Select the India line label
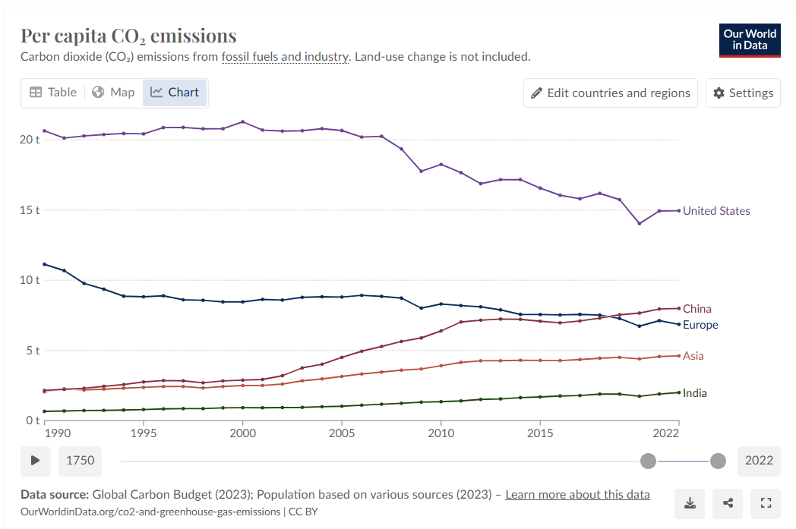Screen dimensions: 796x529 694,393
